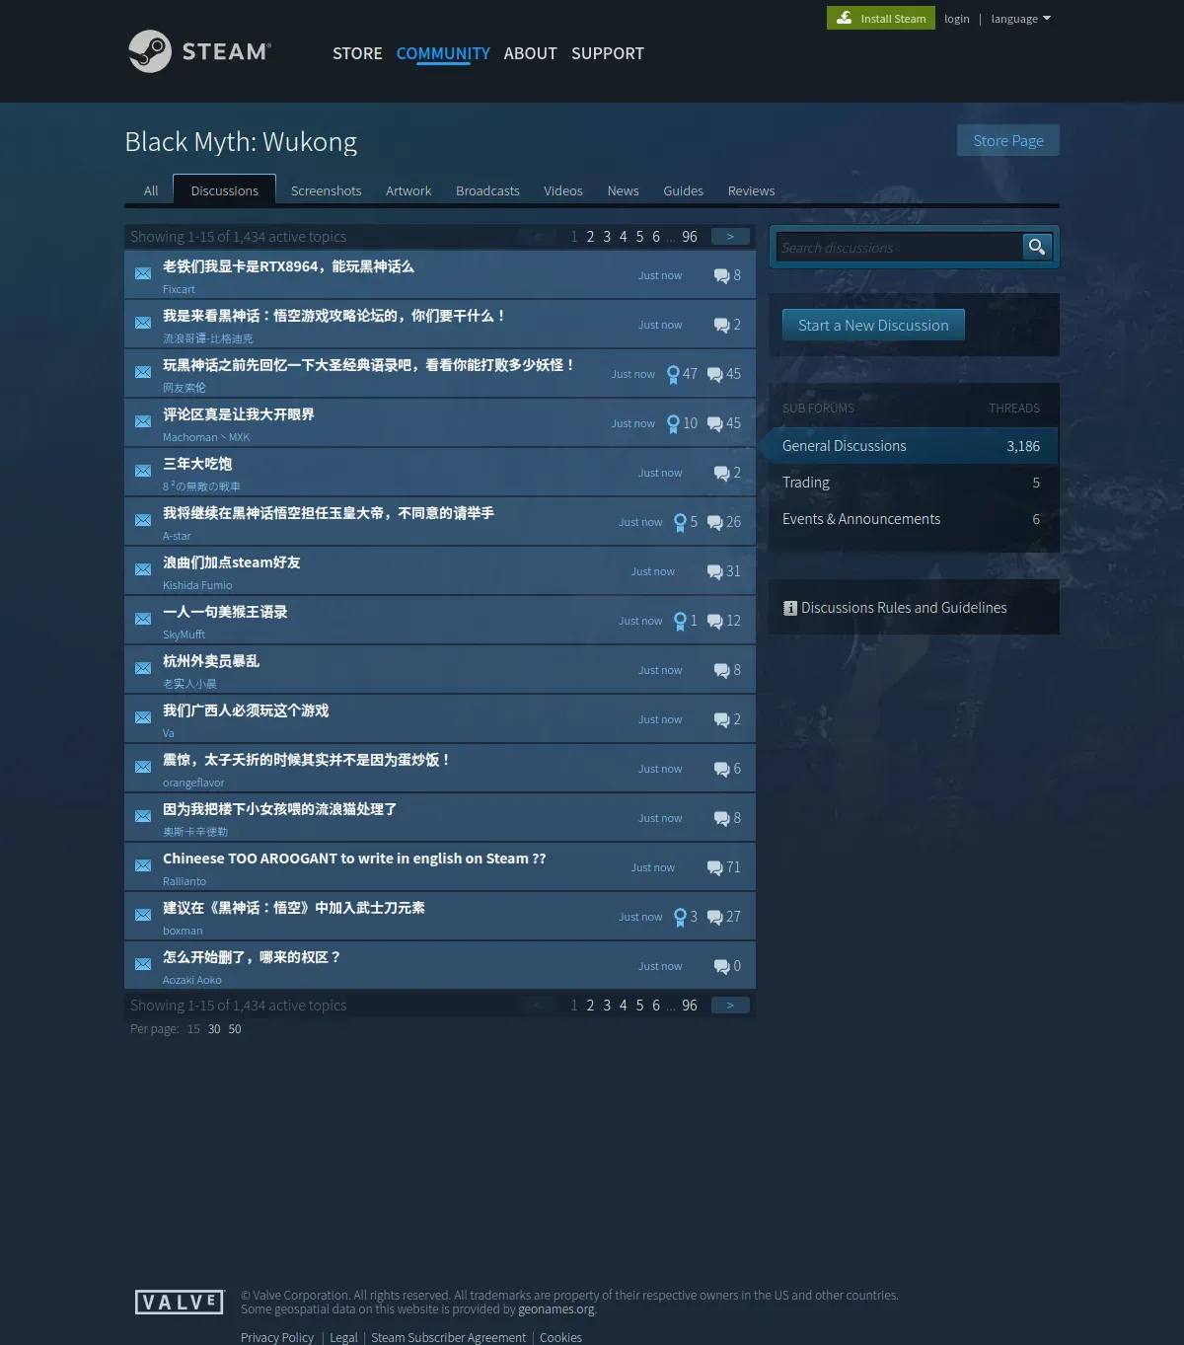Go to page 96 in top pagination
Image resolution: width=1184 pixels, height=1345 pixels.
tap(690, 237)
